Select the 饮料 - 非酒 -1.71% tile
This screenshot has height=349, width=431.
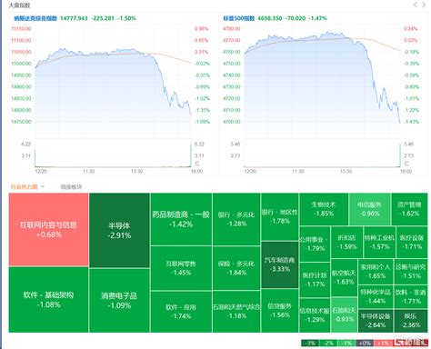click(411, 296)
